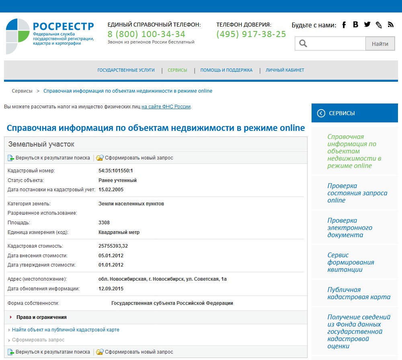This screenshot has height=360, width=402.
Task: Click 'Найти объект на публичной кадастровой карте'
Action: (x=66, y=330)
